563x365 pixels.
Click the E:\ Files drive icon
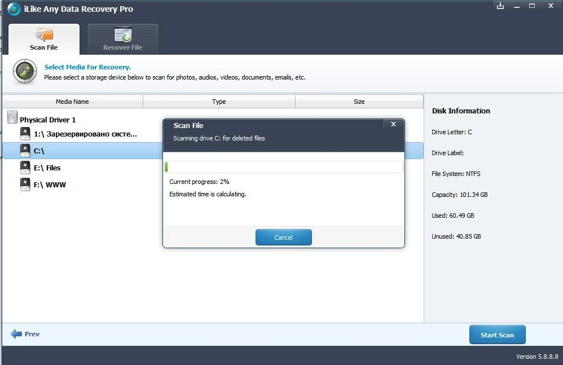tap(25, 167)
